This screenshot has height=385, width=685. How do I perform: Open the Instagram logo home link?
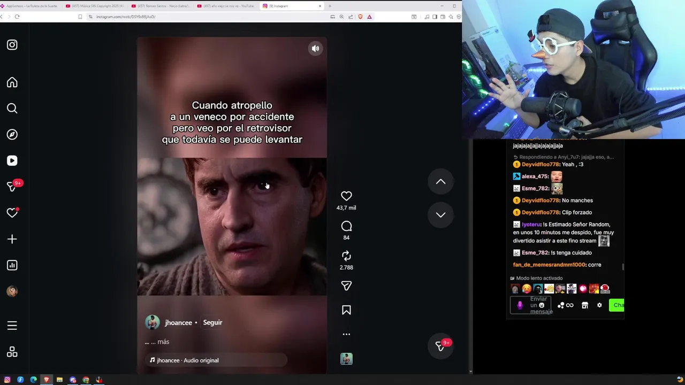pos(12,45)
